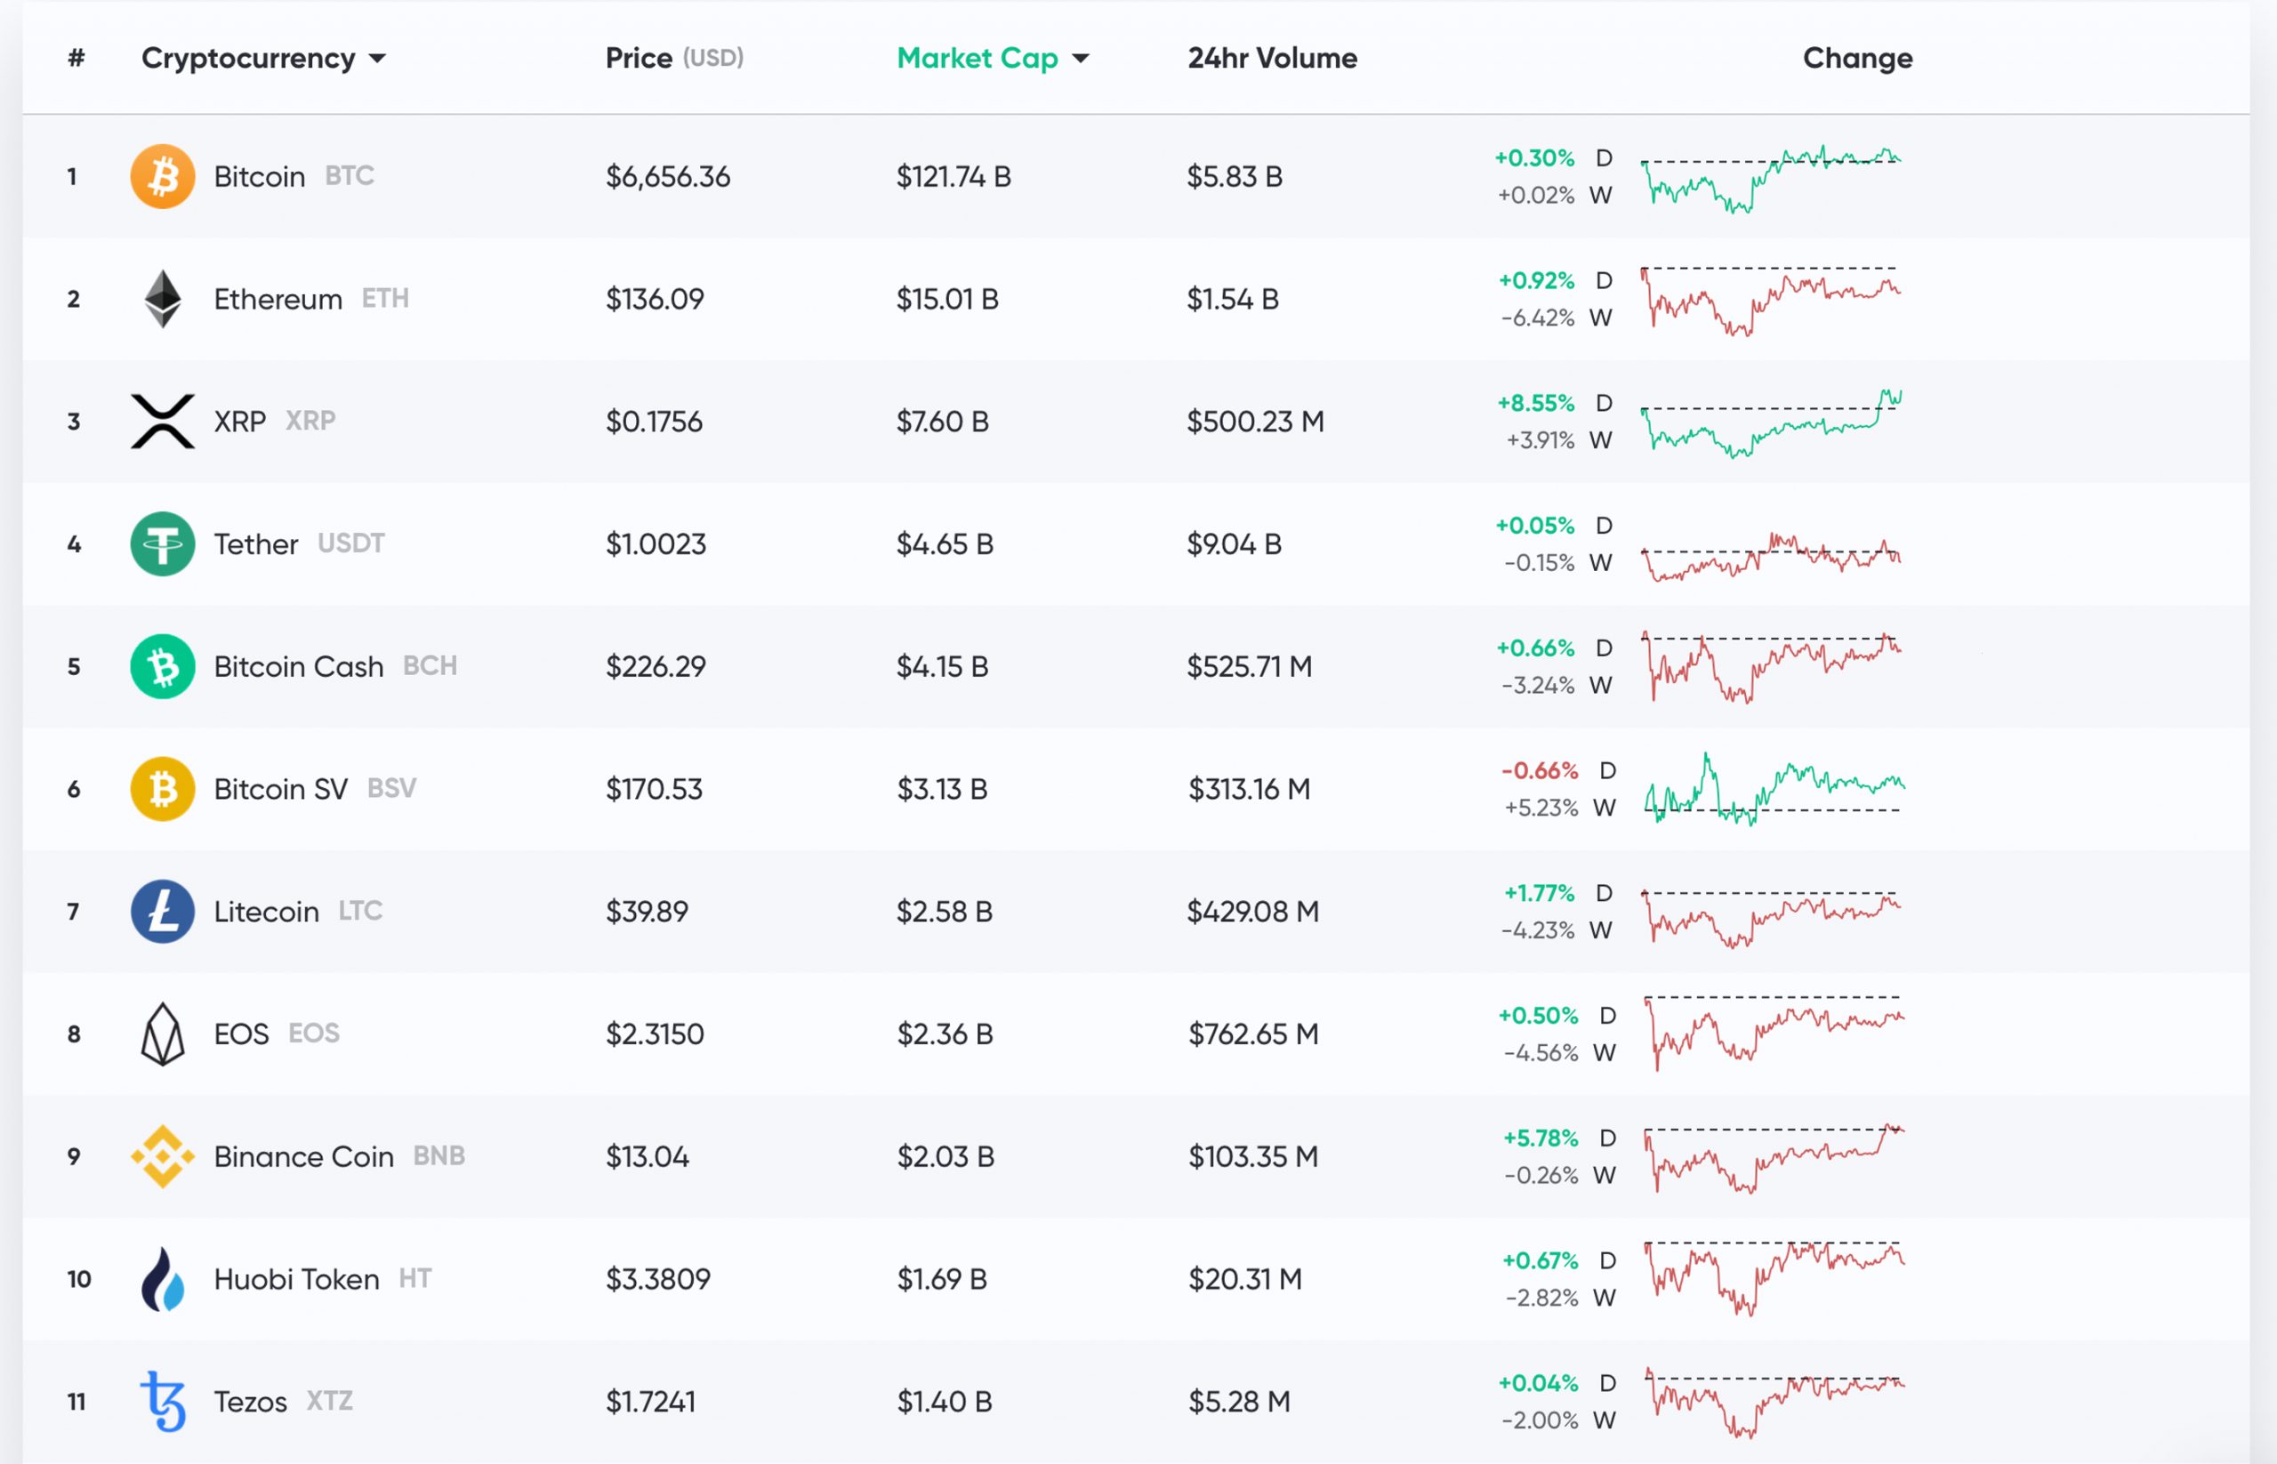Click the Huobi Token sparkline chart
The height and width of the screenshot is (1464, 2277).
(x=1774, y=1279)
